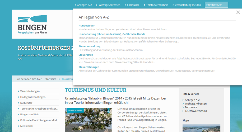The image size is (242, 132).
Task: Close the Anliegen von A-Z popup
Action: click(x=238, y=12)
